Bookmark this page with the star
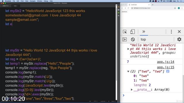 [x=175, y=8]
